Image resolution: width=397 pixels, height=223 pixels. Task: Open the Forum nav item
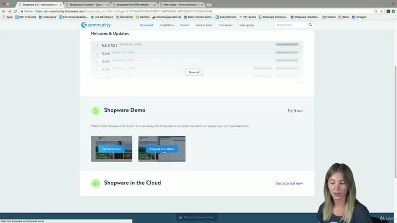coord(185,25)
